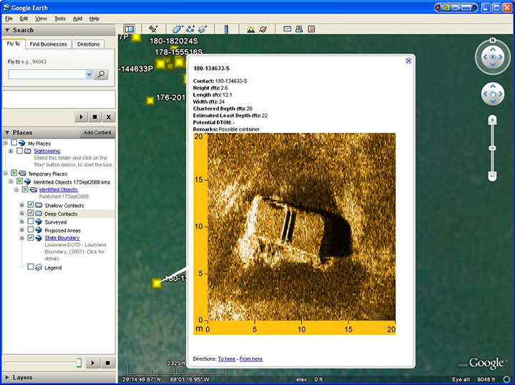This screenshot has height=385, width=515.
Task: Expand the Sightseeing folder
Action: (x=11, y=151)
